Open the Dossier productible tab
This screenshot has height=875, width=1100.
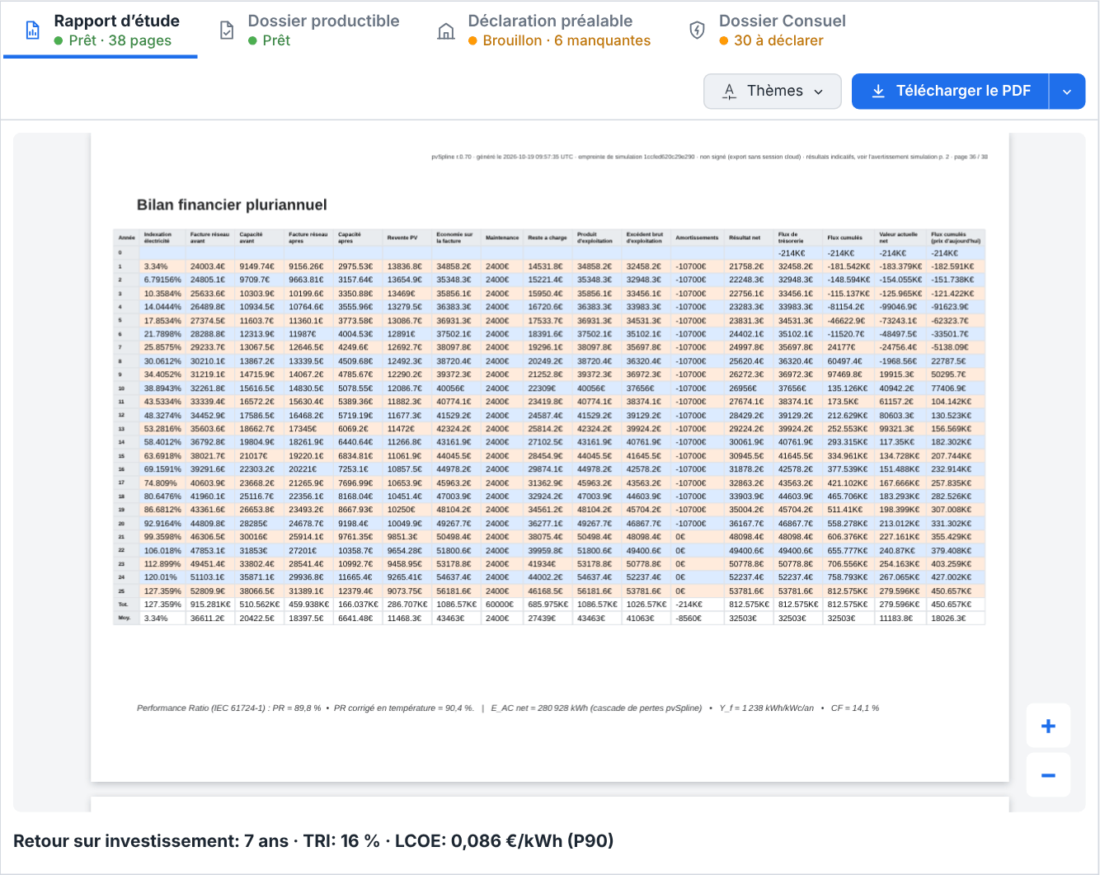coord(309,31)
